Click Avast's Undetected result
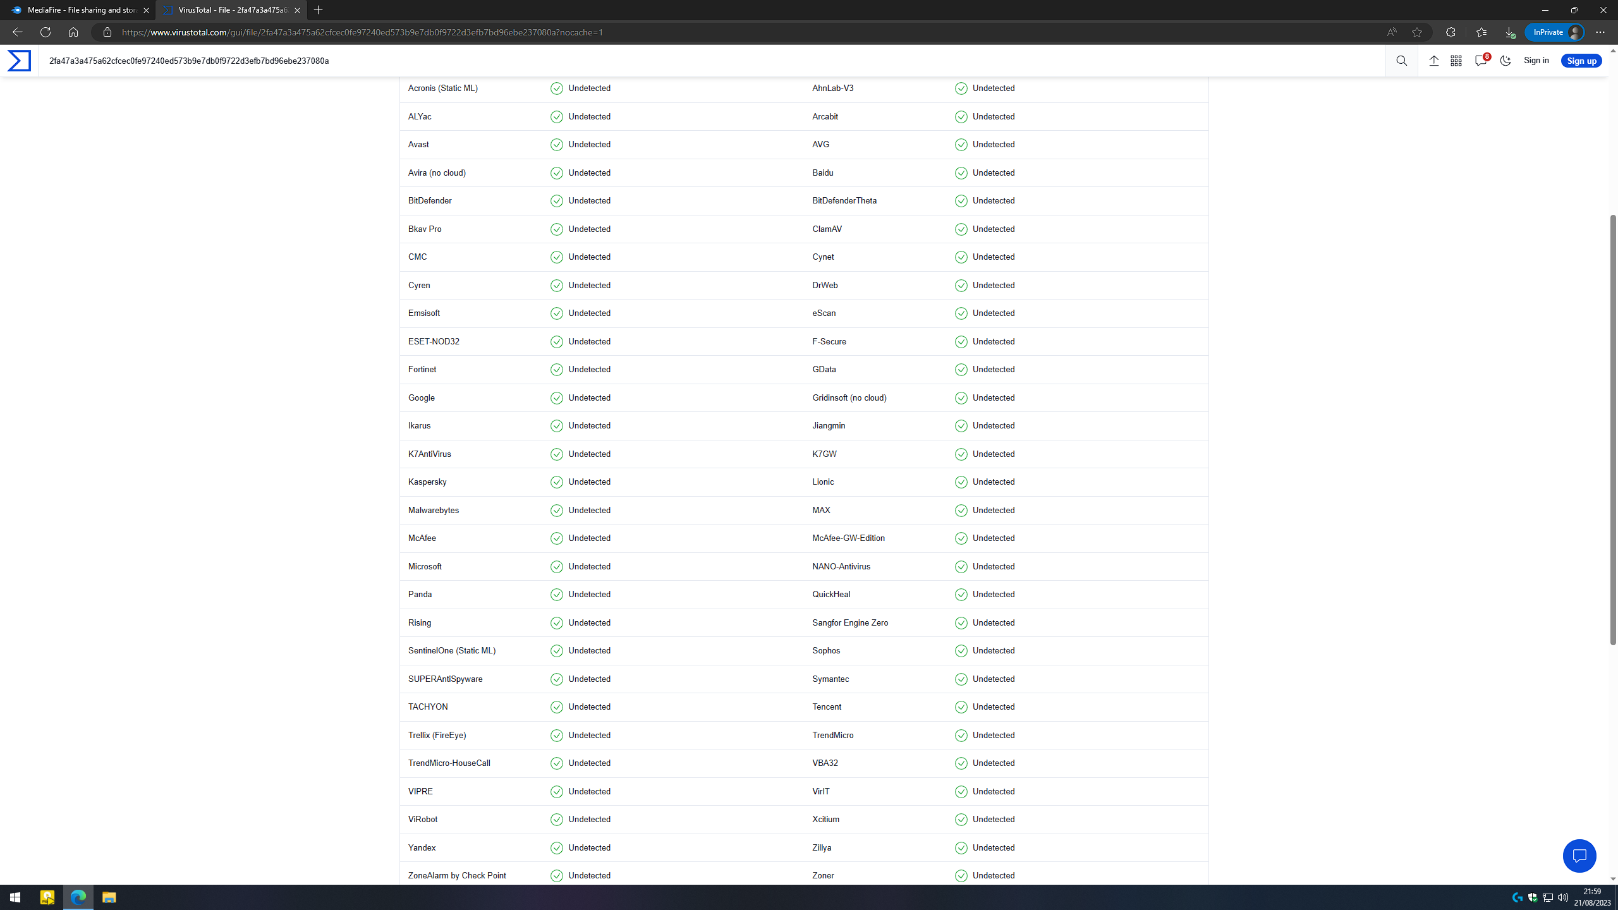This screenshot has width=1618, height=910. (589, 144)
